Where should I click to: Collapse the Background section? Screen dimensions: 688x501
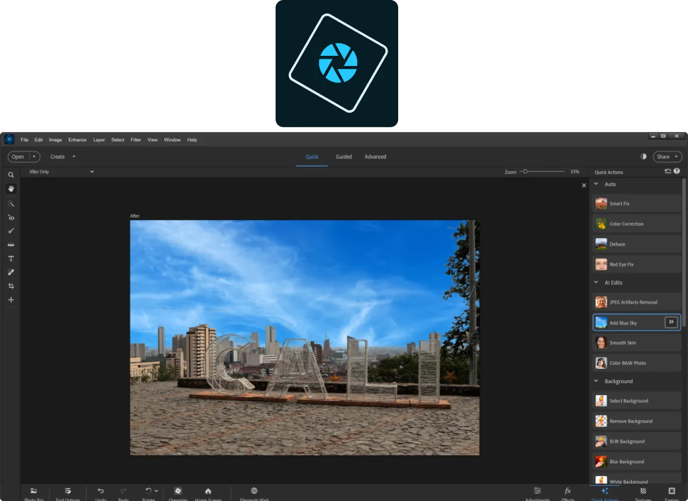pos(596,381)
